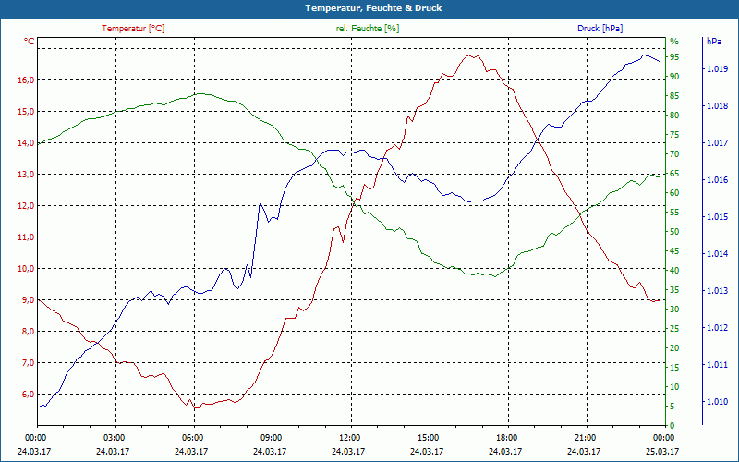Click the '25' humidity axis value
739x462 pixels.
(x=674, y=329)
